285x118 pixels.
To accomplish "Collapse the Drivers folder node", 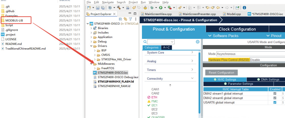I will tap(91, 46).
